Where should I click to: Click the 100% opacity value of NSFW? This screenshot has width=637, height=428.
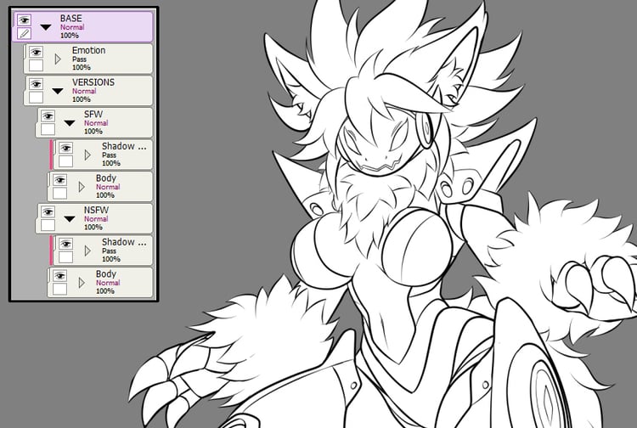pos(93,227)
